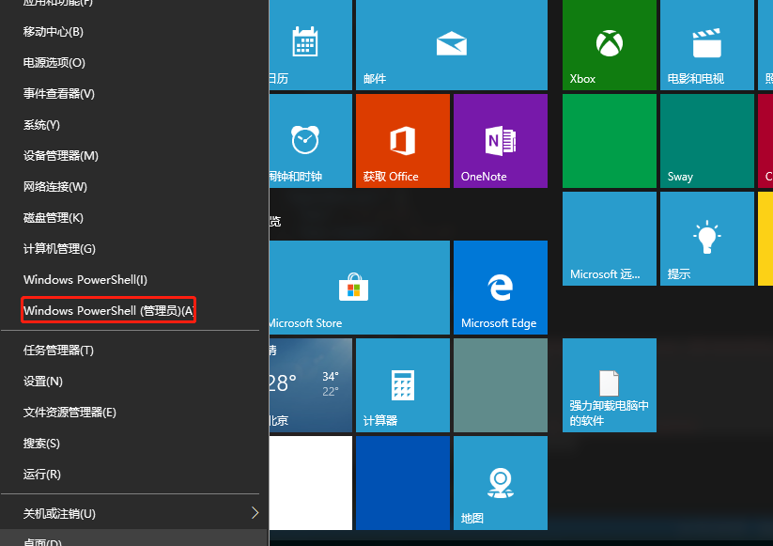The height and width of the screenshot is (546, 773).
Task: Open 电影和电视 (Movies & TV)
Action: [x=706, y=42]
